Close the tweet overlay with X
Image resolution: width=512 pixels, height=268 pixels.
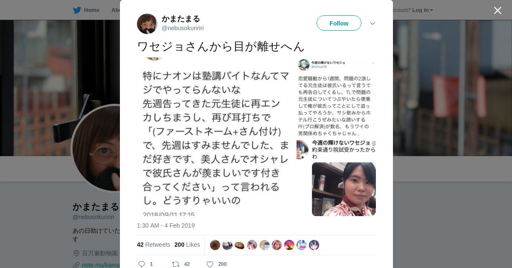point(497,10)
